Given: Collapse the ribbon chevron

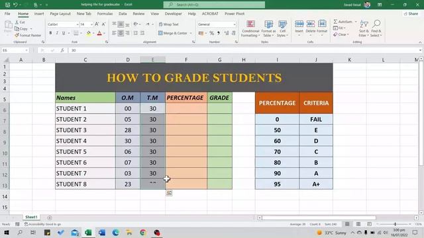Looking at the screenshot, I should tap(420, 42).
